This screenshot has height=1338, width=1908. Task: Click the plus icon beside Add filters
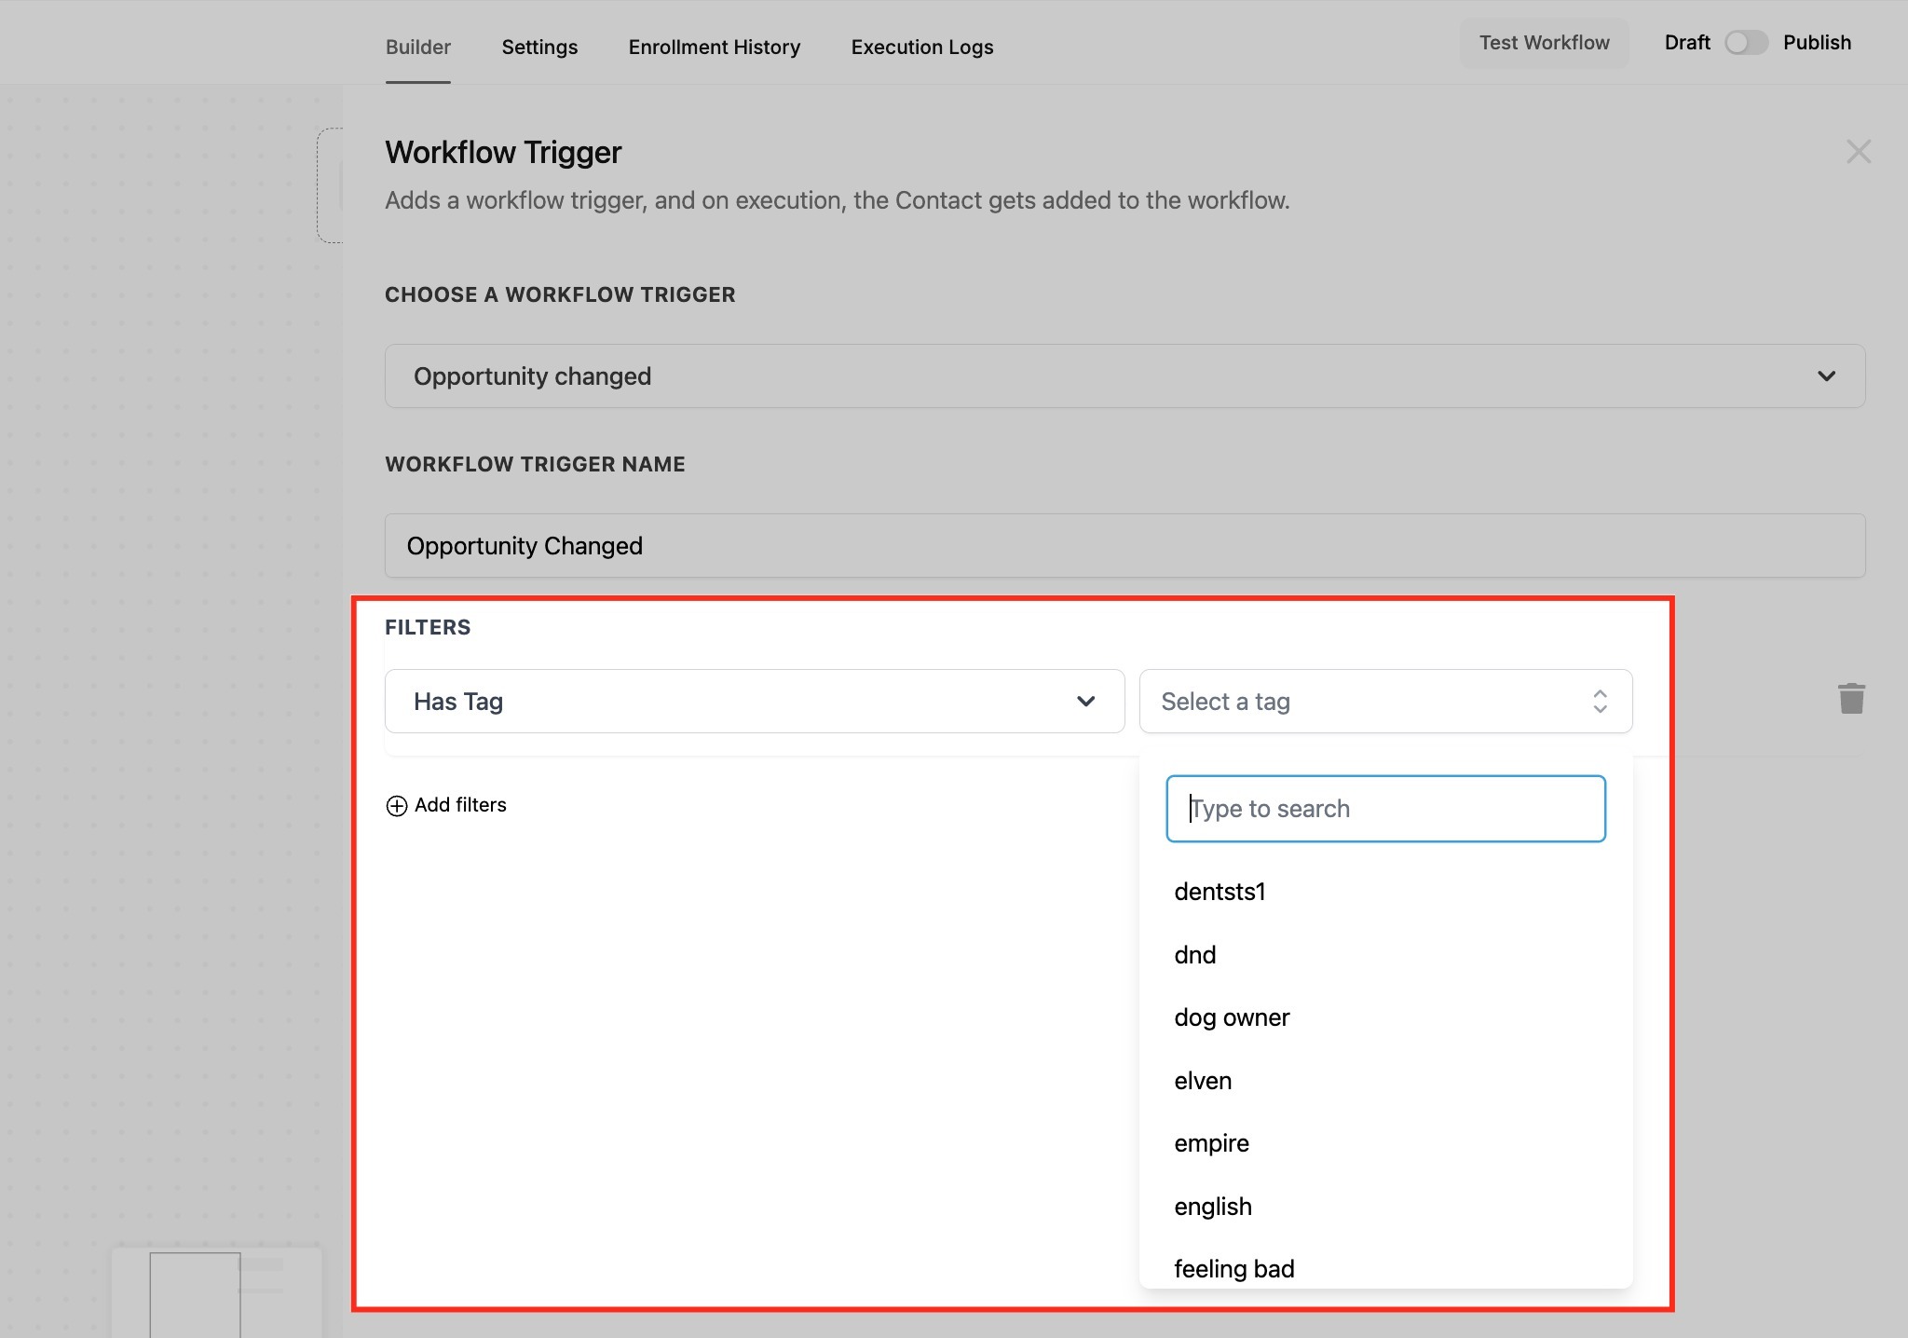pos(396,806)
